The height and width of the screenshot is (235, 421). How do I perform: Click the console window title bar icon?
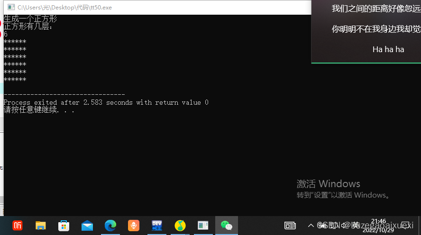pos(11,7)
